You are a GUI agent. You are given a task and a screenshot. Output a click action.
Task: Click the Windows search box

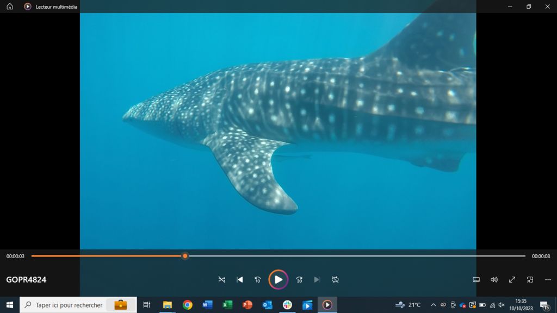(69, 305)
